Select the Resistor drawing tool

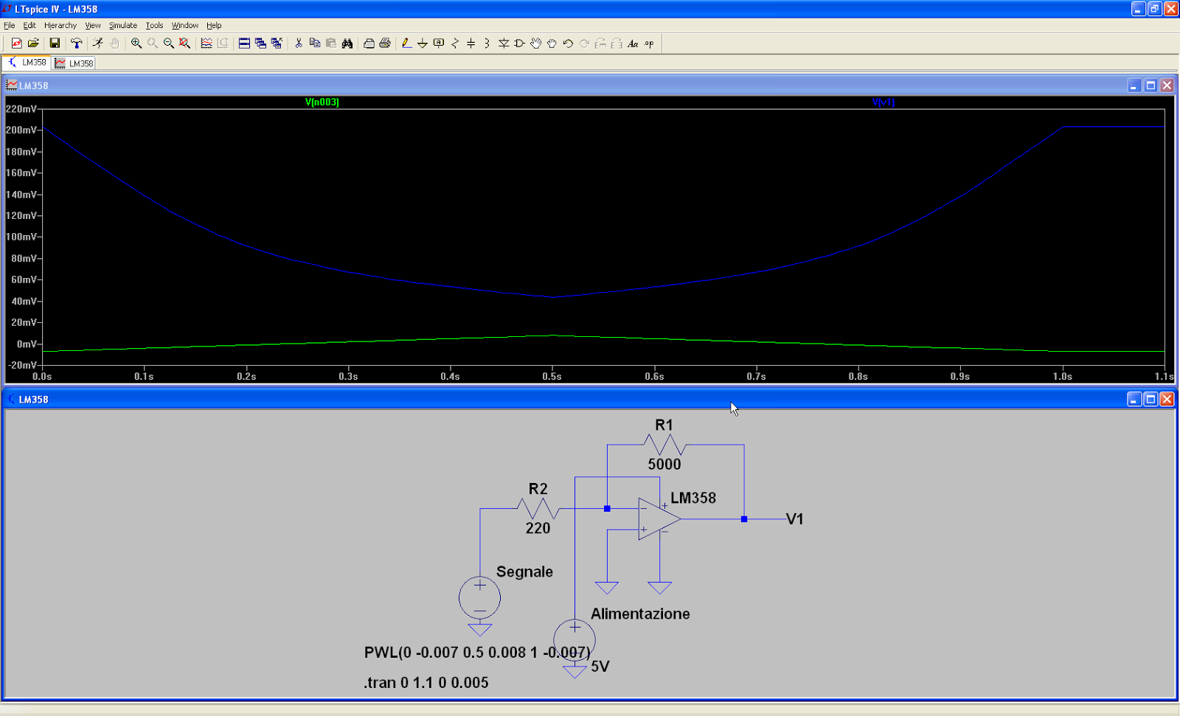(x=454, y=44)
